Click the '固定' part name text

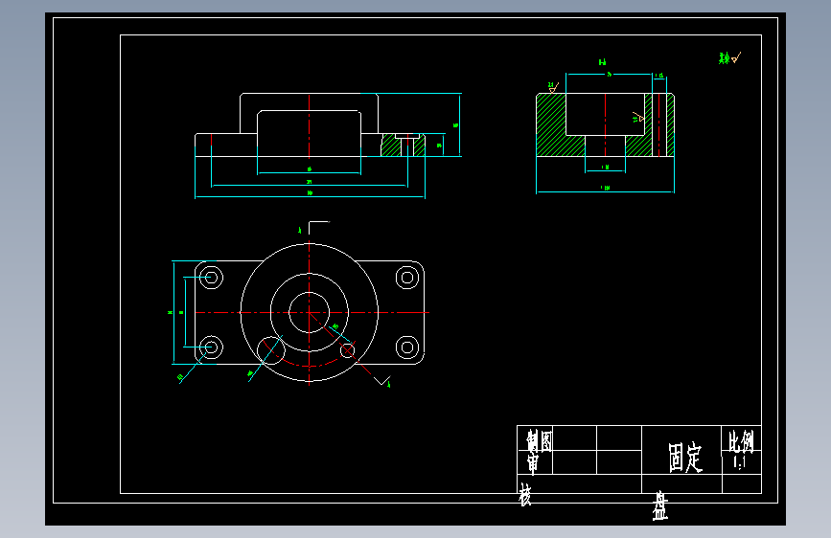684,458
